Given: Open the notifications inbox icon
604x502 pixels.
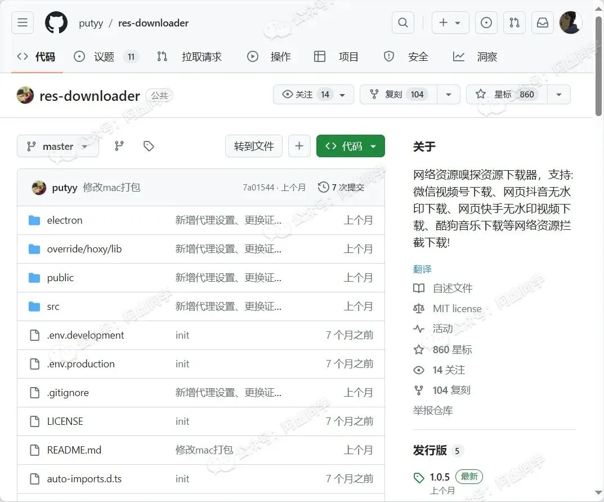Looking at the screenshot, I should click(543, 23).
